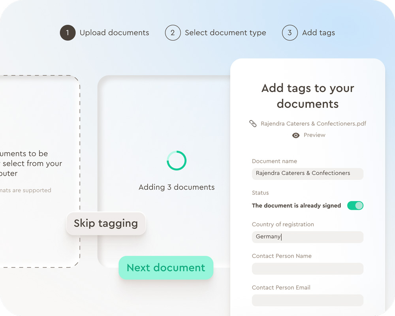Viewport: 395px width, 316px height.
Task: Click the Country of registration field
Action: click(307, 237)
